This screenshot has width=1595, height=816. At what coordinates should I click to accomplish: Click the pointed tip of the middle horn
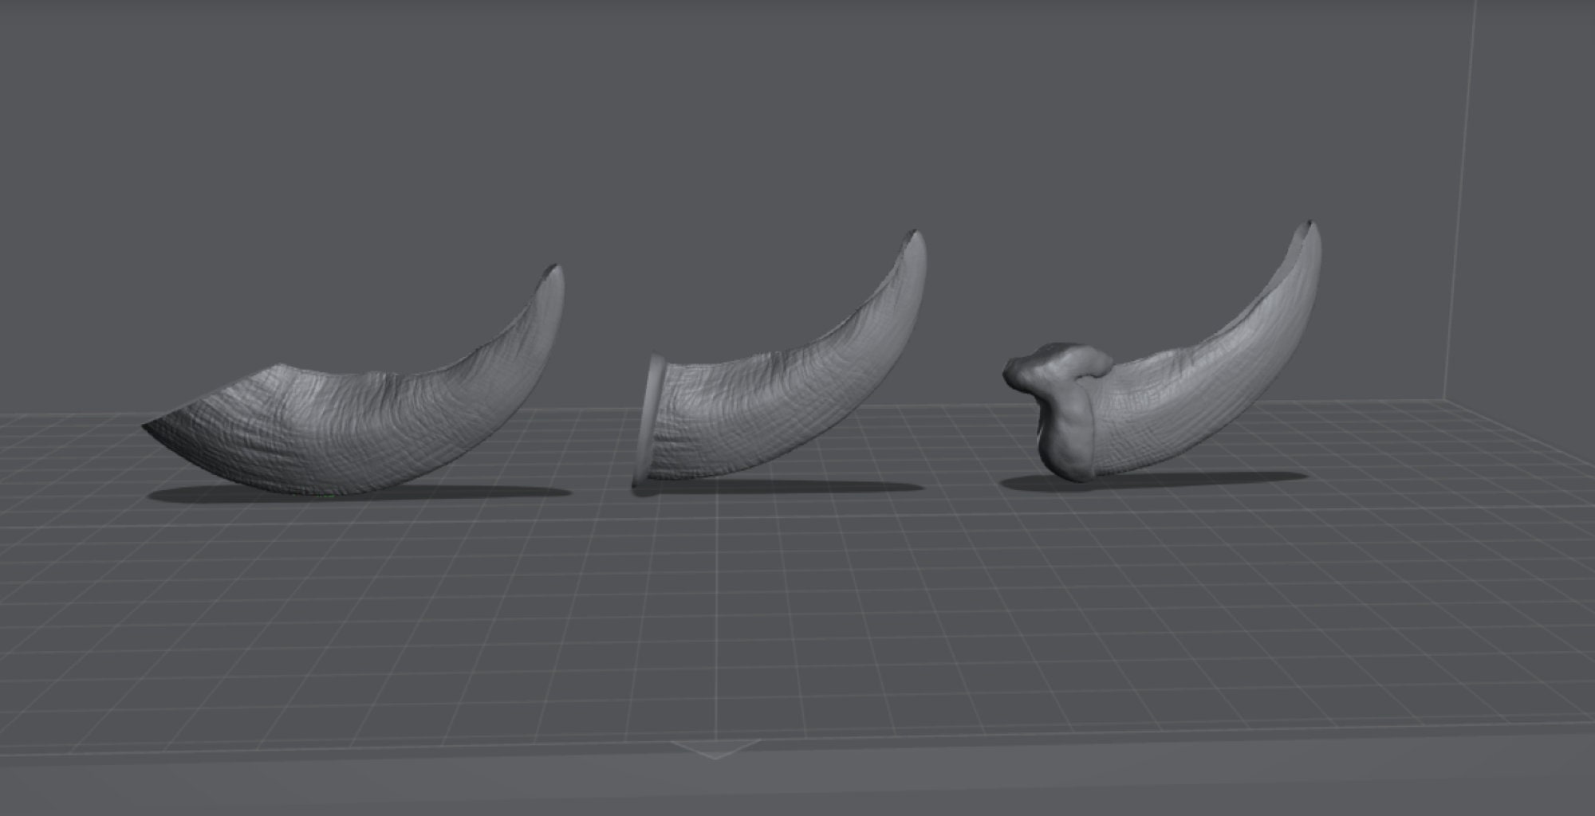pos(918,238)
